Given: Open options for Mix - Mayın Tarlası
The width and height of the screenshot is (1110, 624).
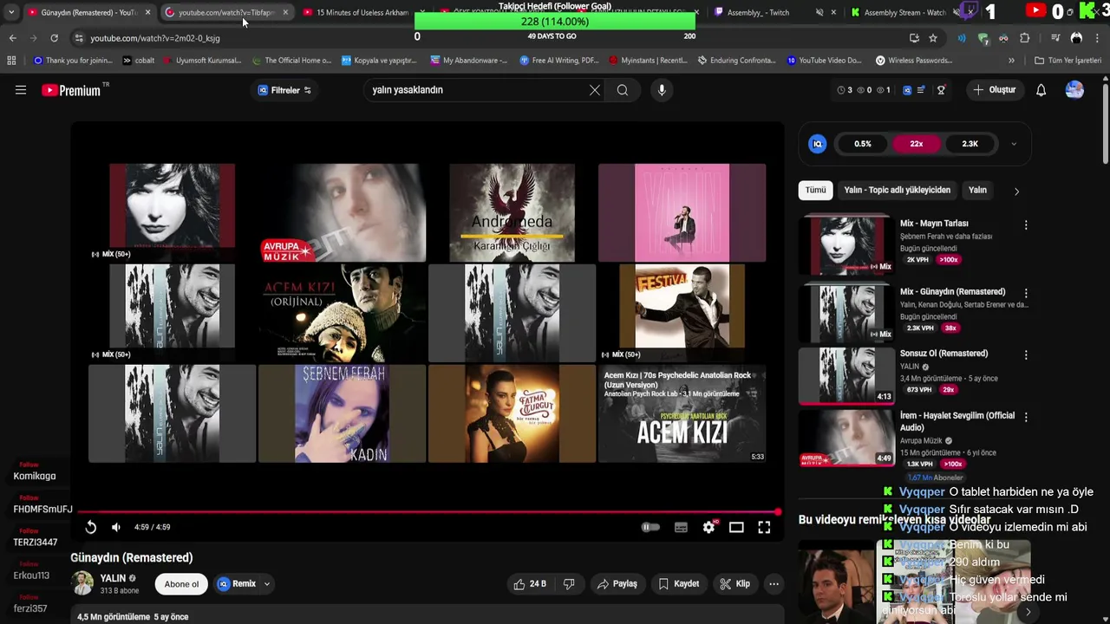Looking at the screenshot, I should pyautogui.click(x=1026, y=224).
